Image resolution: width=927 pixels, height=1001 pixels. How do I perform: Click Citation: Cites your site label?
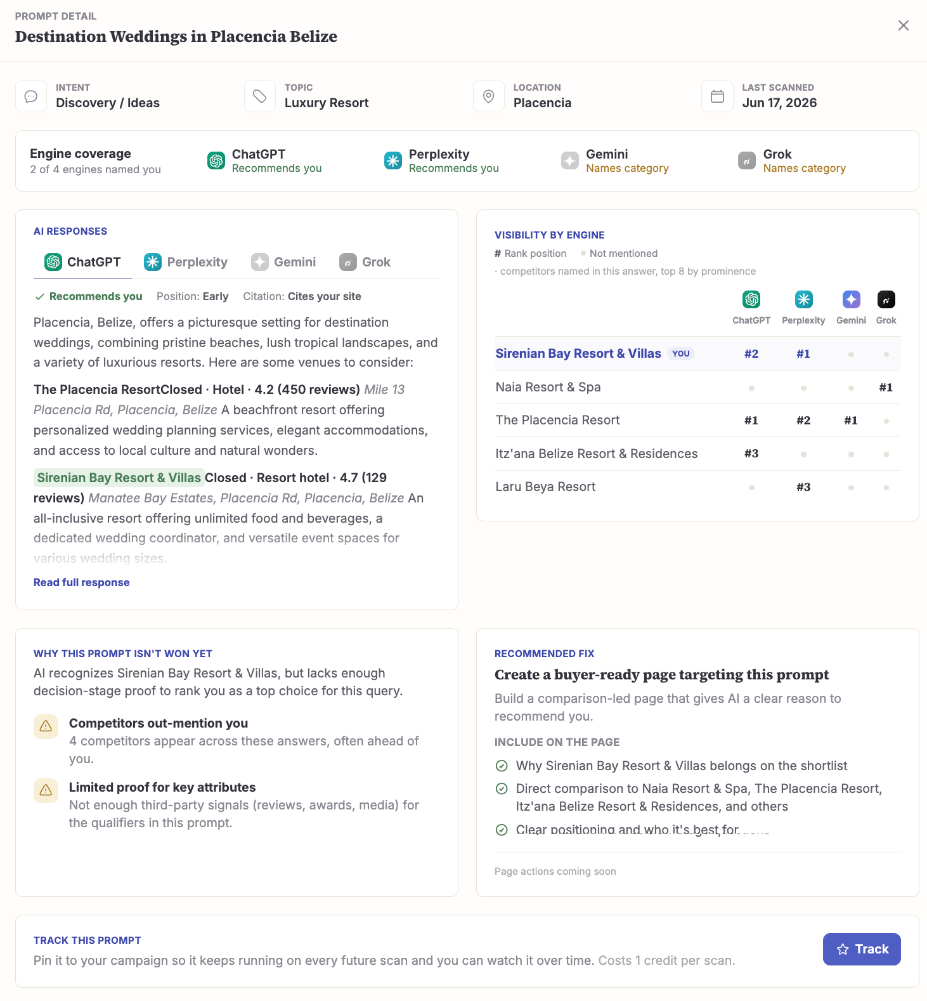coord(302,296)
